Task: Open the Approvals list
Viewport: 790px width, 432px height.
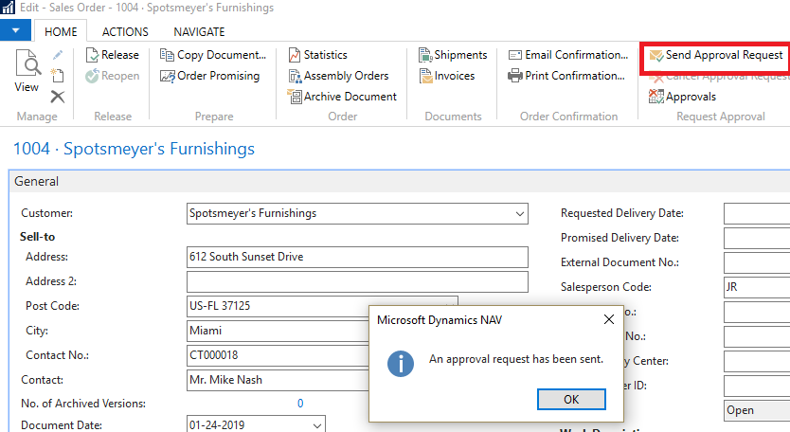Action: click(683, 97)
